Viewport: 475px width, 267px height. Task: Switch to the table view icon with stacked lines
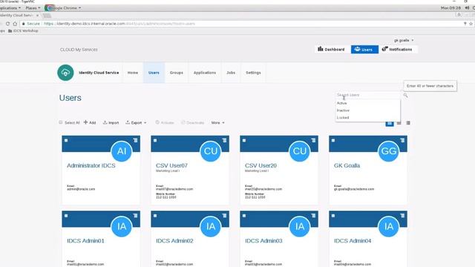tap(408, 123)
